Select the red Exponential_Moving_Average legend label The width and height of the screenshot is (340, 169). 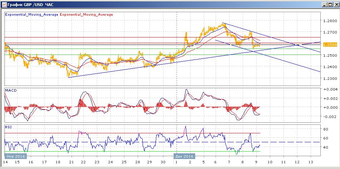[86, 15]
